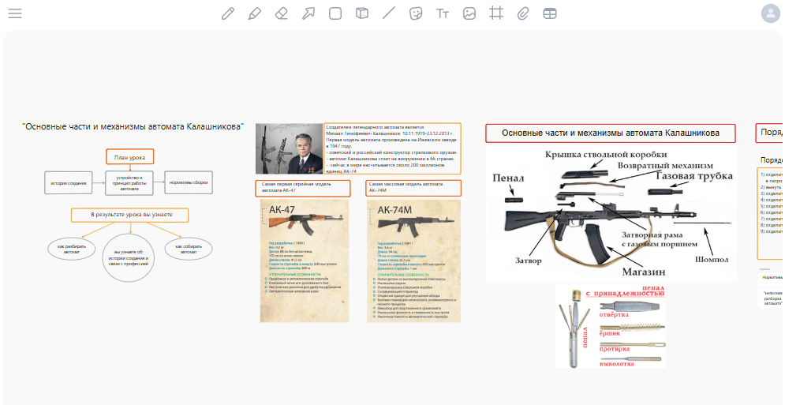Viewport: 785px width, 405px height.
Task: Select the Frame grid tool
Action: [x=496, y=13]
